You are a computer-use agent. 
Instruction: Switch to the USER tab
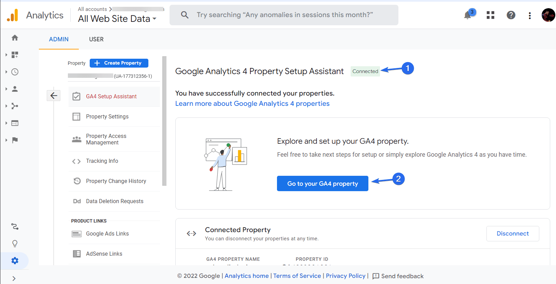point(96,39)
